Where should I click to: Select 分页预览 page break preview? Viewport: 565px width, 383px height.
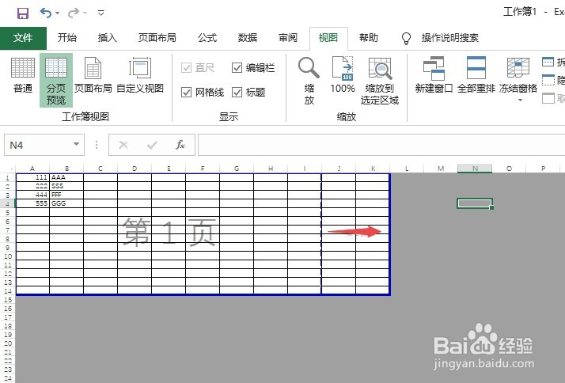tap(56, 80)
